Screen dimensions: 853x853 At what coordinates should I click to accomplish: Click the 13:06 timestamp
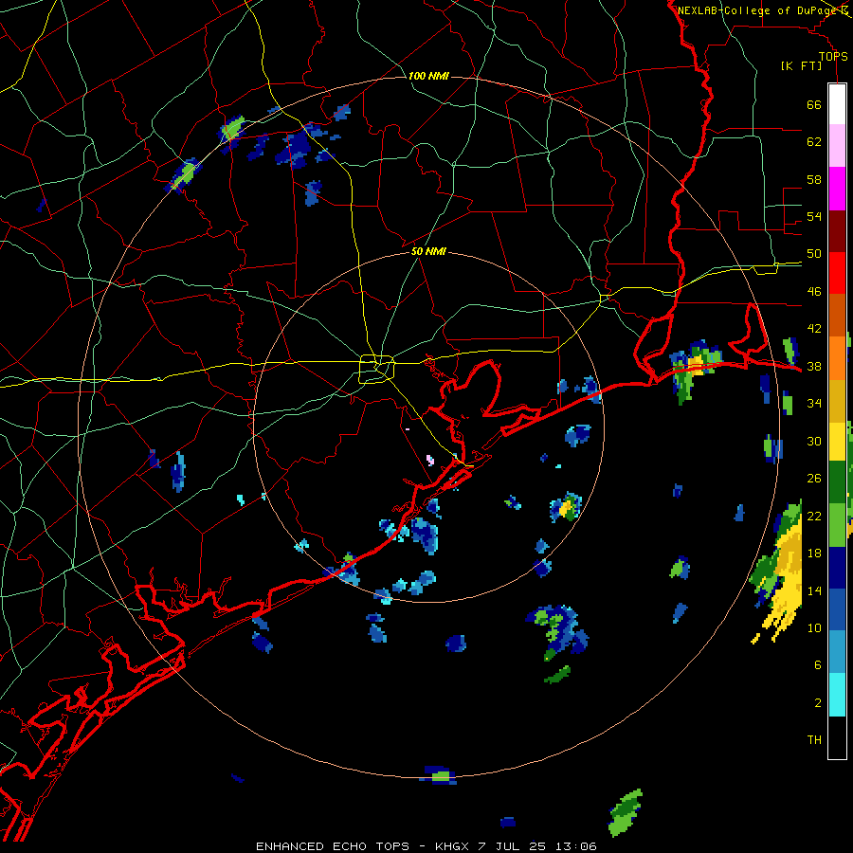click(575, 846)
